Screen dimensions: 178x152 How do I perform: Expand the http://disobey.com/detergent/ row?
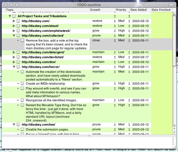tap(14, 52)
